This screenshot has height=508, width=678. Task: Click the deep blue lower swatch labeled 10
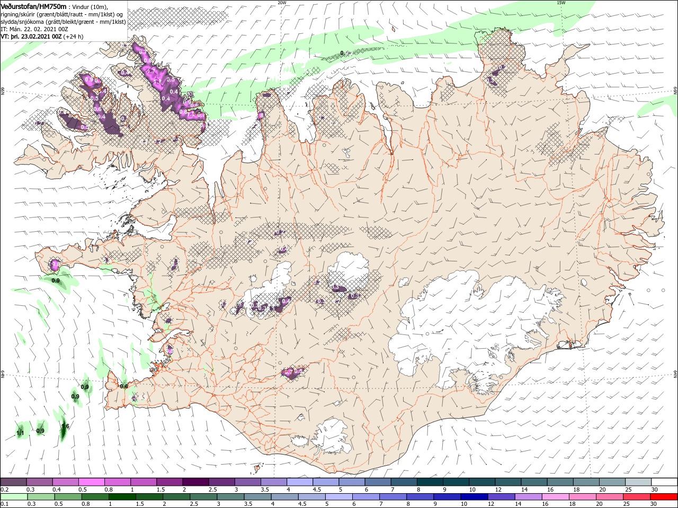coord(474,497)
